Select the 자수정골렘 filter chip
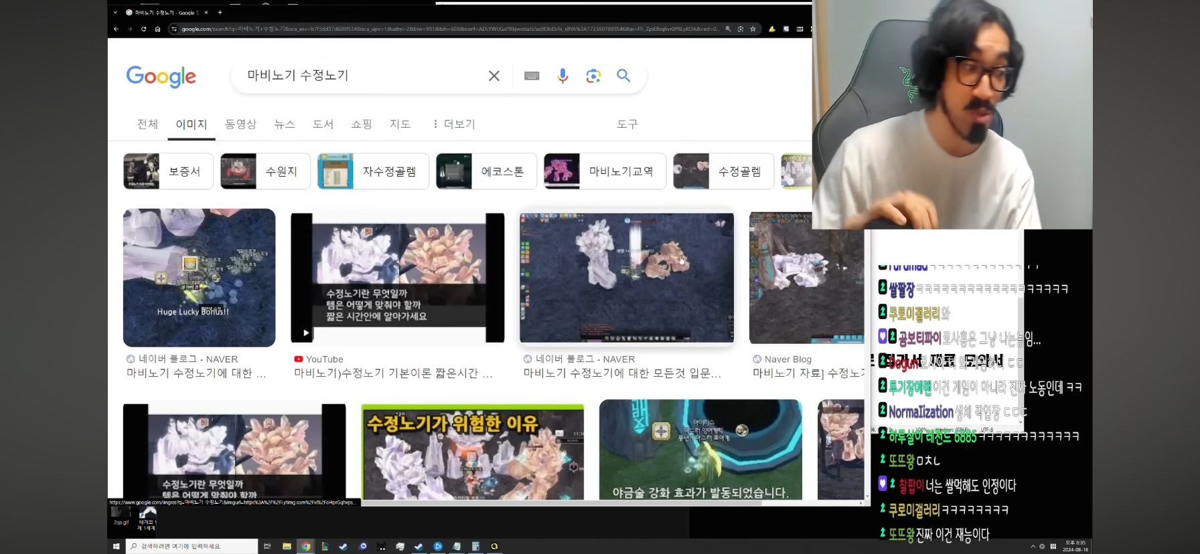1200x554 pixels. [x=373, y=171]
